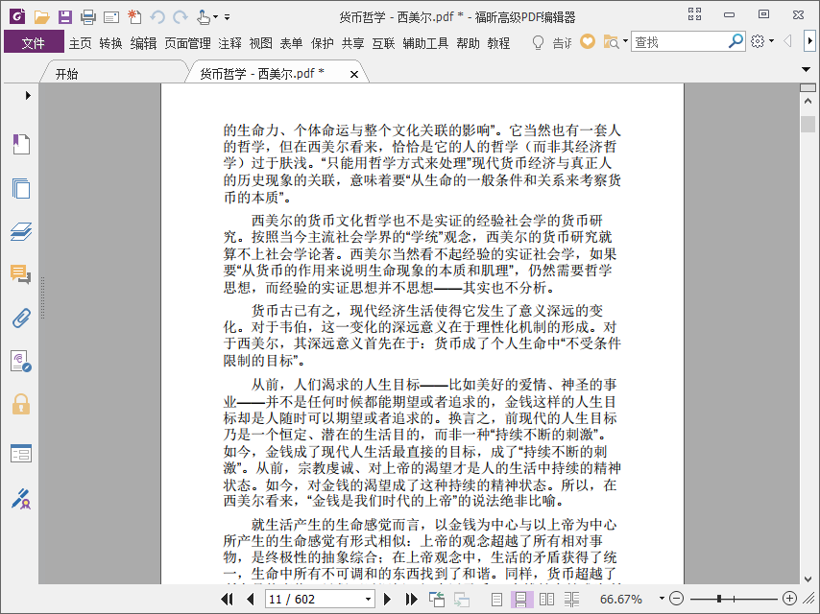Click the scrollbar down arrow

click(808, 579)
